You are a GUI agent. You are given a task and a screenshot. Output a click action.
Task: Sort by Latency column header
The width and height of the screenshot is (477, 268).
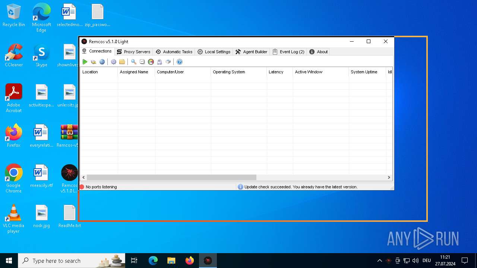click(x=280, y=72)
